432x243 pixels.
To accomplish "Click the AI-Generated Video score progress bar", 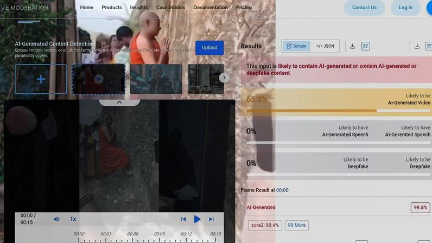I will tap(338, 111).
